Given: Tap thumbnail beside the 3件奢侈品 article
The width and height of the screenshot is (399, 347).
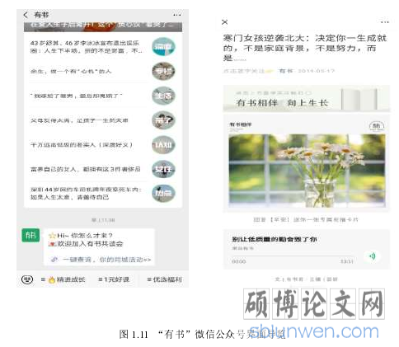Looking at the screenshot, I should [x=163, y=169].
